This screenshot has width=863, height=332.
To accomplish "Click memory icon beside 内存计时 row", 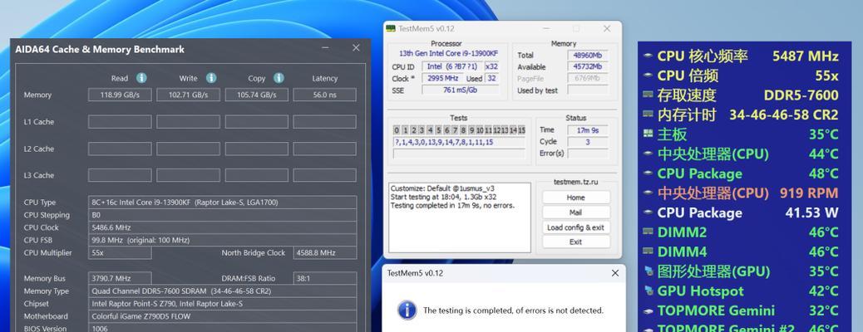I will [648, 115].
